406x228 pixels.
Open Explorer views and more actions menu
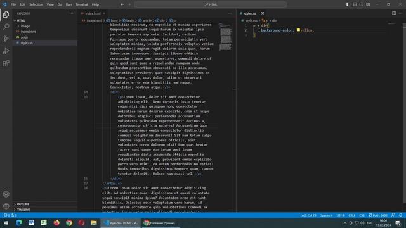click(x=72, y=13)
